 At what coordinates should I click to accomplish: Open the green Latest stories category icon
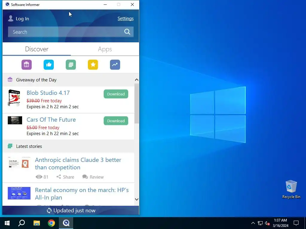pyautogui.click(x=71, y=65)
